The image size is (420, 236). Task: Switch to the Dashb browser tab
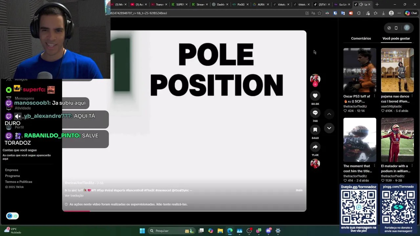point(220,5)
